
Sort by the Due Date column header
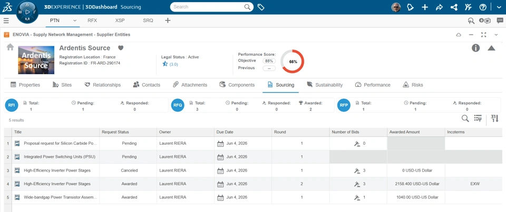click(x=243, y=132)
